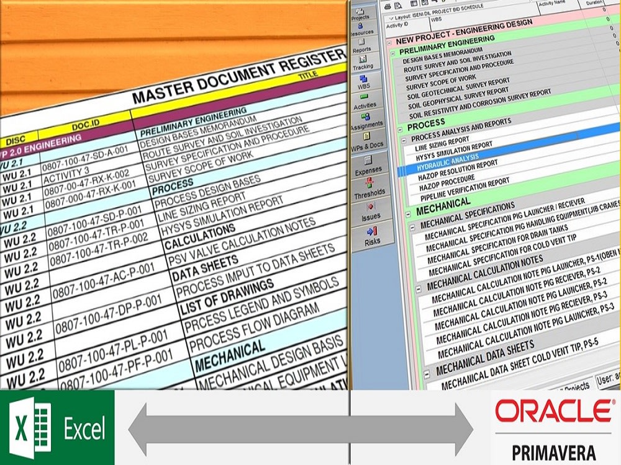
Task: Click the Duration column header
Action: tap(593, 2)
